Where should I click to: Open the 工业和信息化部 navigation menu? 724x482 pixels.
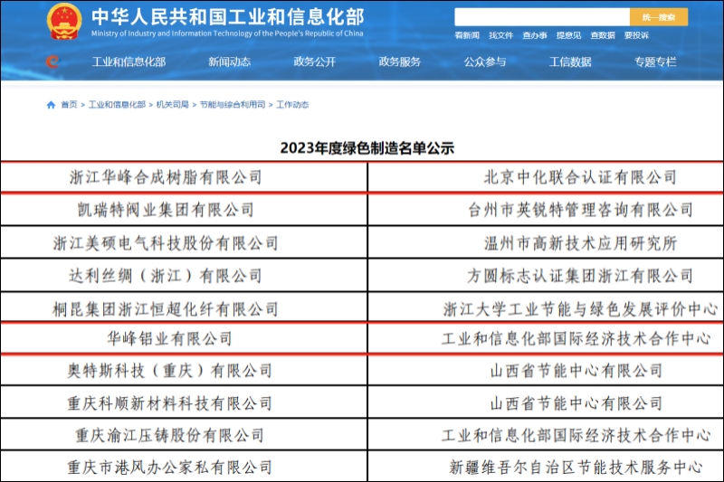tap(129, 61)
